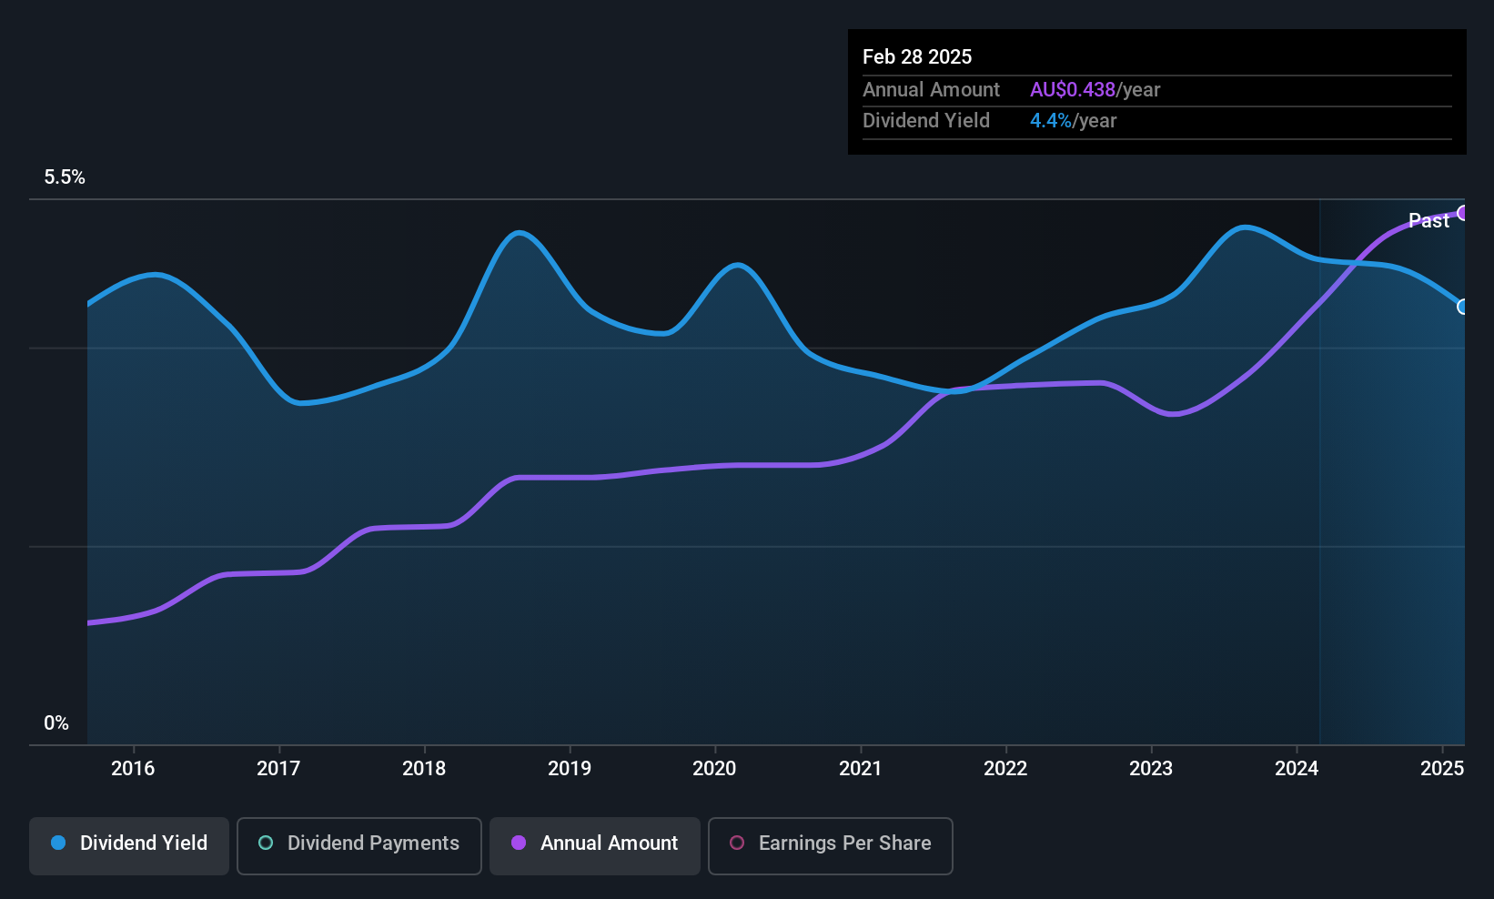Click the AU$0.438/year value in the tooltip
Viewport: 1494px width, 899px height.
[1095, 90]
